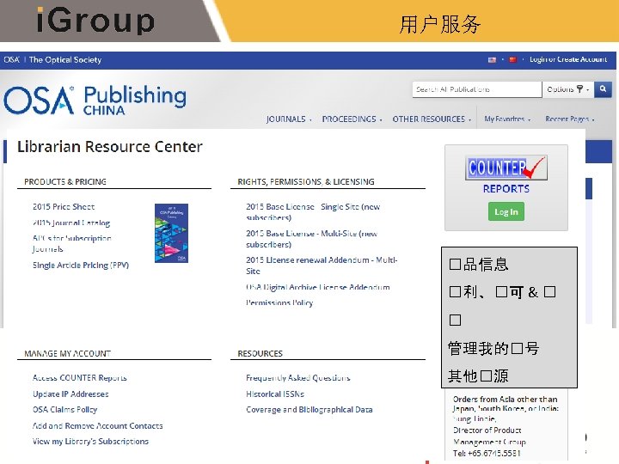Click the RESOURCES section heading
This screenshot has width=619, height=464.
tap(260, 353)
